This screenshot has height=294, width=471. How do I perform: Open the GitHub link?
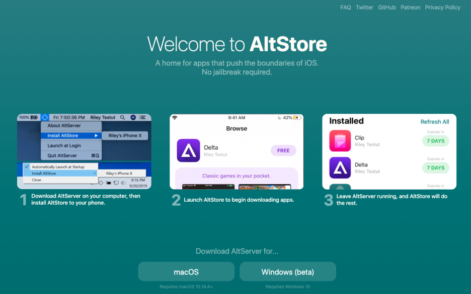coord(386,8)
